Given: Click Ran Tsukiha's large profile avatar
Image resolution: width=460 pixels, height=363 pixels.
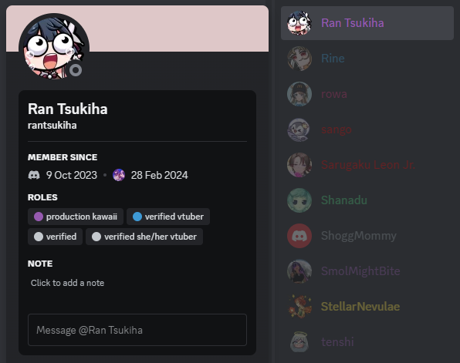Looking at the screenshot, I should (x=54, y=48).
